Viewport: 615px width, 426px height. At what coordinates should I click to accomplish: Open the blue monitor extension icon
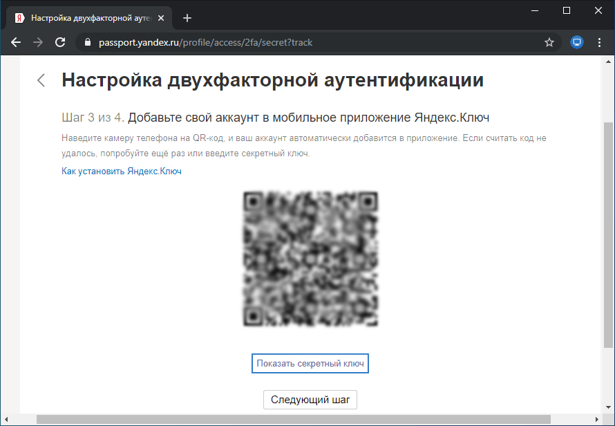pos(576,42)
